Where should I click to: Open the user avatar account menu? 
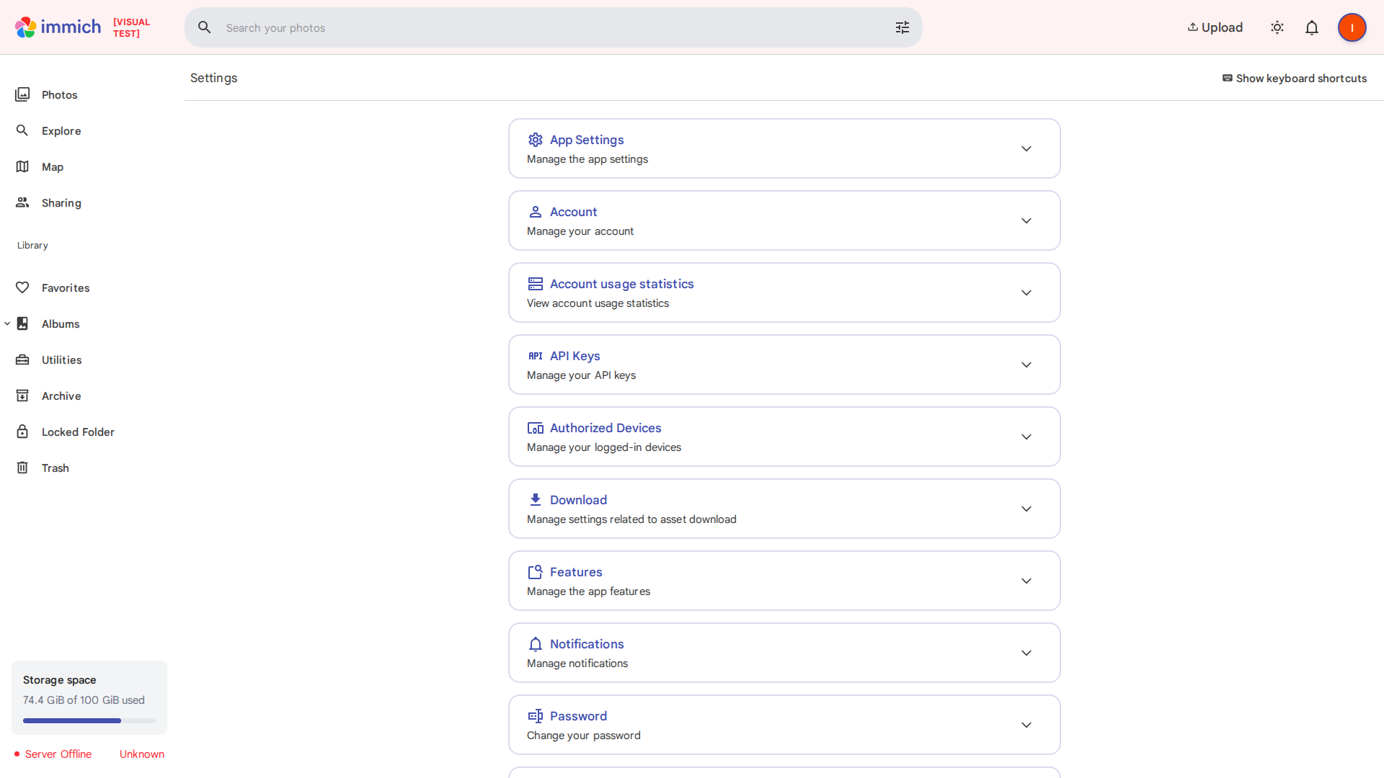click(1352, 27)
